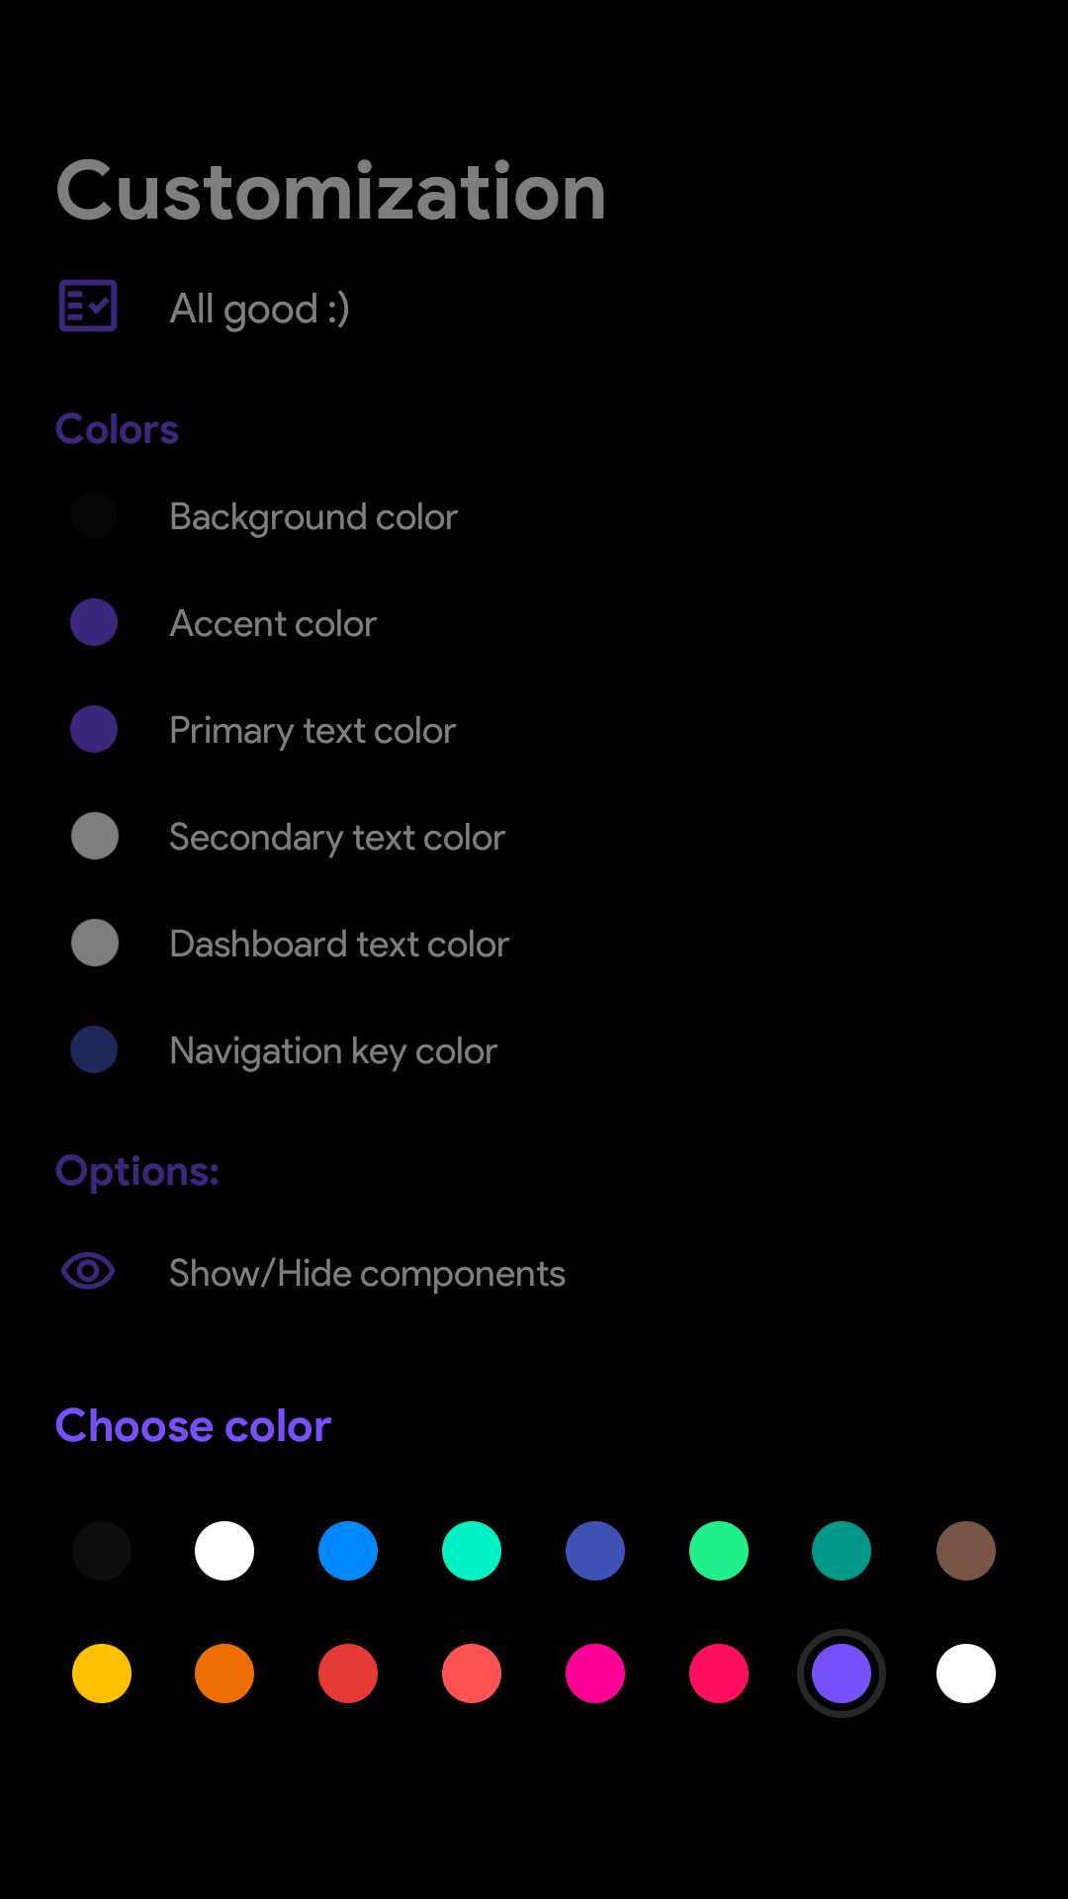Image resolution: width=1068 pixels, height=1899 pixels.
Task: Open Dashboard text color setting
Action: pyautogui.click(x=339, y=945)
